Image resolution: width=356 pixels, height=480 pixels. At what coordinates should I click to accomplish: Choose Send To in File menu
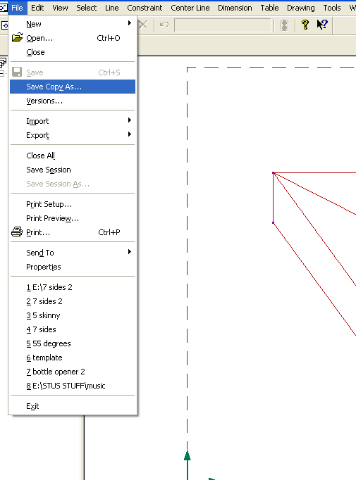coord(73,253)
